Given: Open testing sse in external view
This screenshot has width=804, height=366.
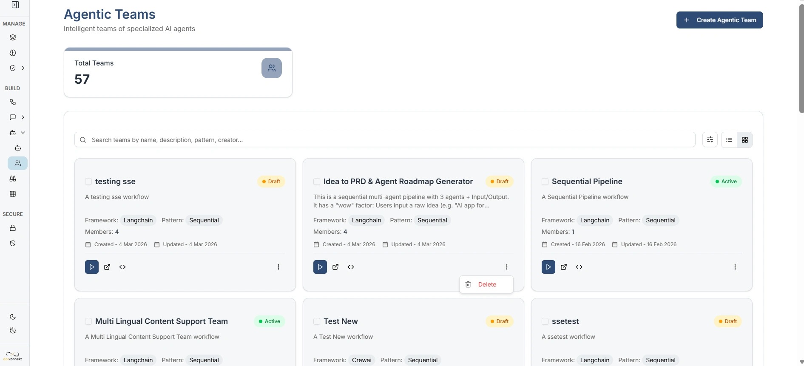Looking at the screenshot, I should point(107,267).
